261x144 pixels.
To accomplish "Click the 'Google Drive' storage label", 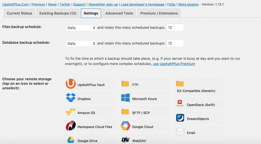I will (x=87, y=141).
